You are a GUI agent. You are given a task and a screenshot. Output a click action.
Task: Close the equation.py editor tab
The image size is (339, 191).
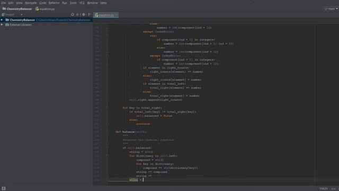click(116, 15)
